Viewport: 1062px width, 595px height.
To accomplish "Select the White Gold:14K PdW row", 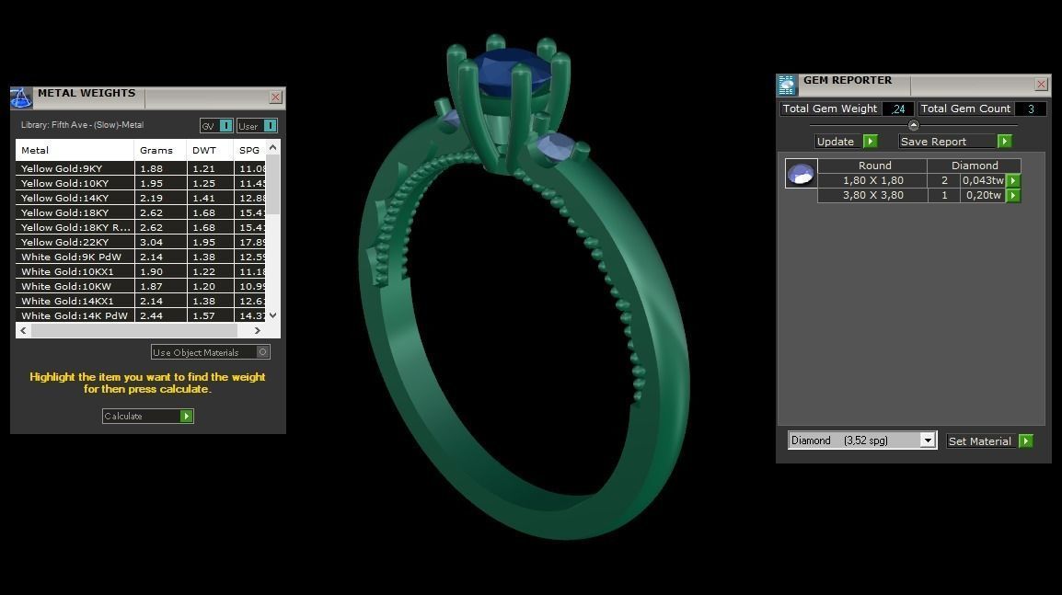I will (141, 315).
